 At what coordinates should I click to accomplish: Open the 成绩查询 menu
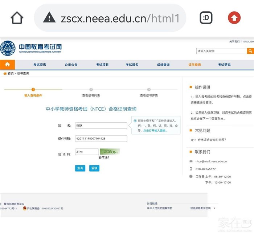tap(163, 65)
